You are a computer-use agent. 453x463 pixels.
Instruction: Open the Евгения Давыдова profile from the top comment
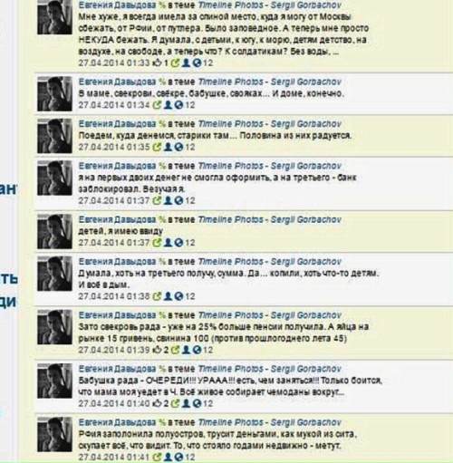[118, 5]
